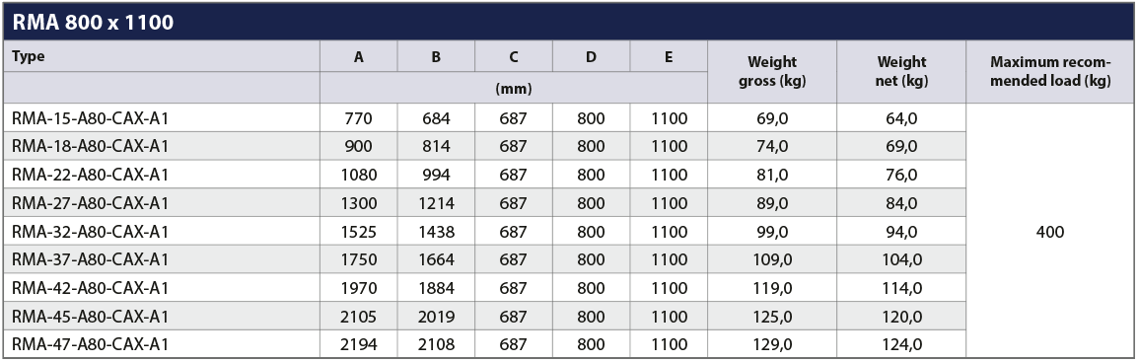The width and height of the screenshot is (1139, 362).
Task: Select row RMA-32-A80-CAX-A1
Action: coord(484,232)
